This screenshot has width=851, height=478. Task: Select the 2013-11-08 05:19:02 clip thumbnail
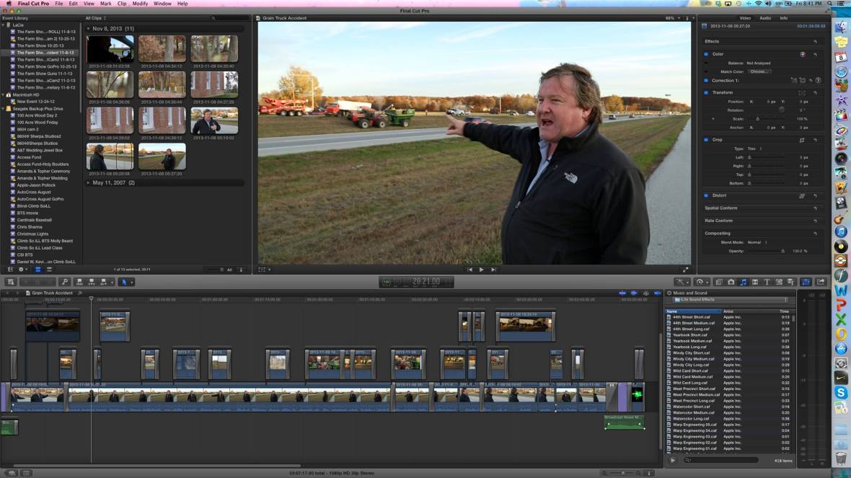pyautogui.click(x=214, y=121)
